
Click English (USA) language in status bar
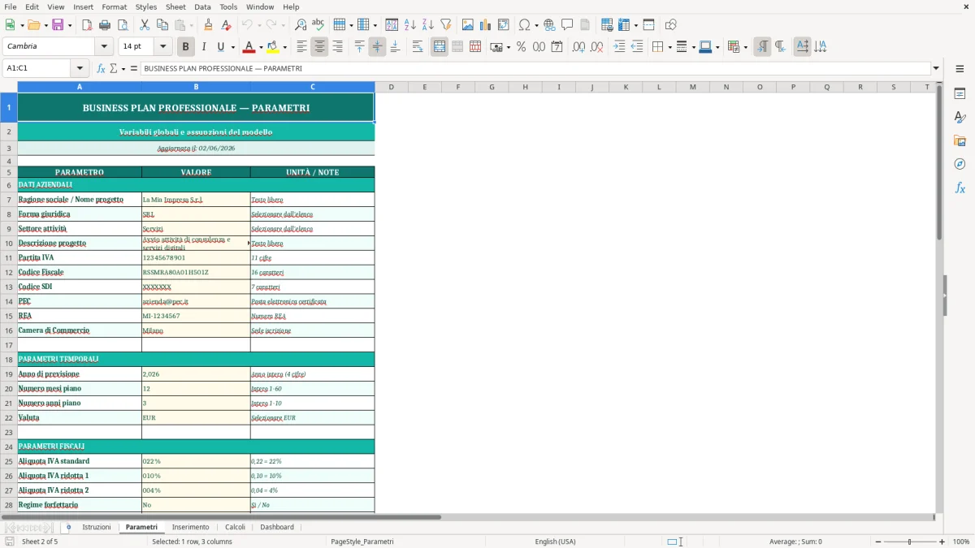coord(555,542)
